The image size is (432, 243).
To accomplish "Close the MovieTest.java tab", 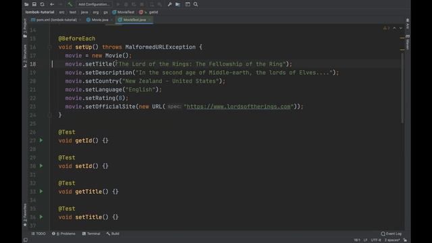I will point(150,20).
